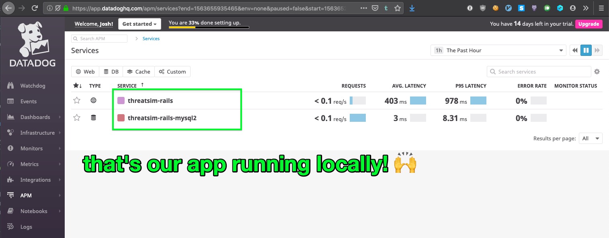Reload the page in the browser

point(35,8)
